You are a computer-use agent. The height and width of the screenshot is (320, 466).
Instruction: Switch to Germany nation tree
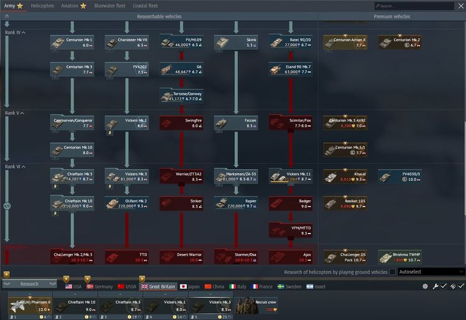(99, 286)
